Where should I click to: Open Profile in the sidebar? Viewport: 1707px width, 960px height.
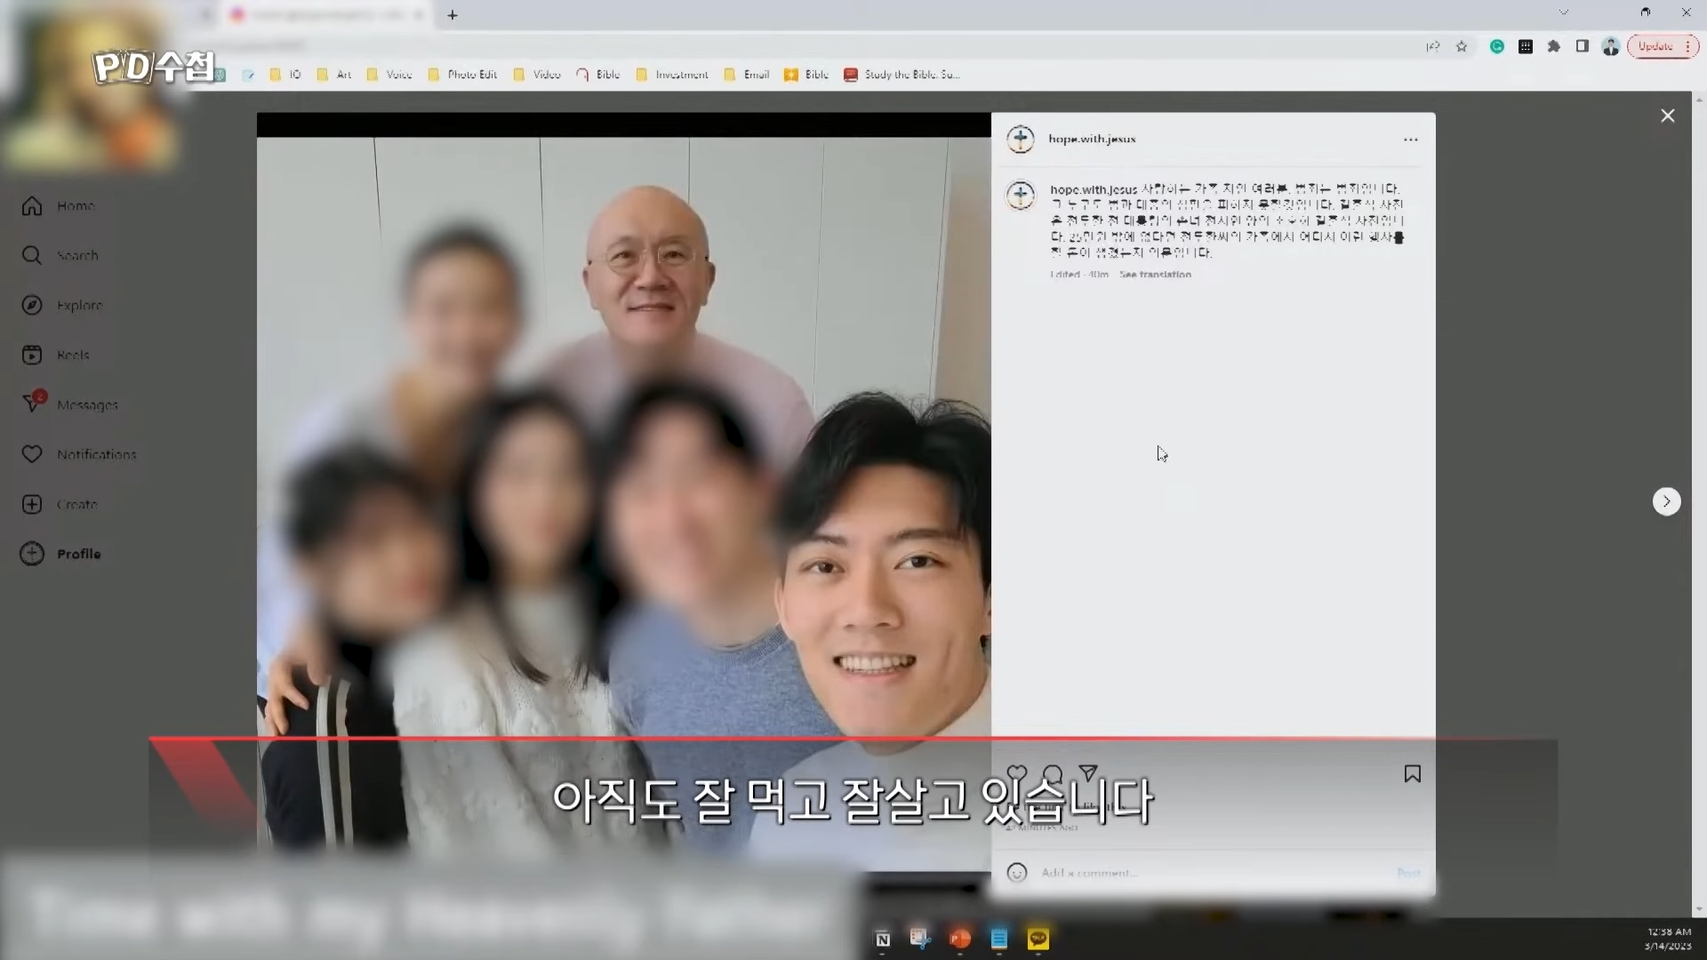[x=60, y=554]
